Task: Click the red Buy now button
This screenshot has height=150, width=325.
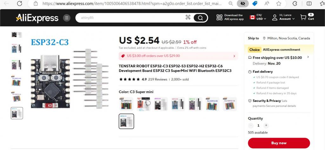Action: click(279, 143)
